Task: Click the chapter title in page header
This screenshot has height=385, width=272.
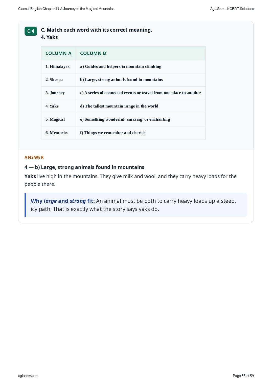Action: pyautogui.click(x=66, y=9)
